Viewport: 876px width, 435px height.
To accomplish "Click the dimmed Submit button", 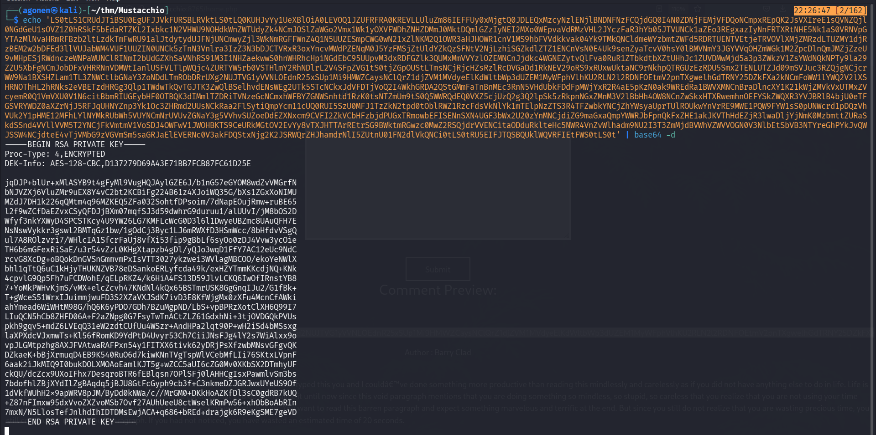I will click(438, 269).
